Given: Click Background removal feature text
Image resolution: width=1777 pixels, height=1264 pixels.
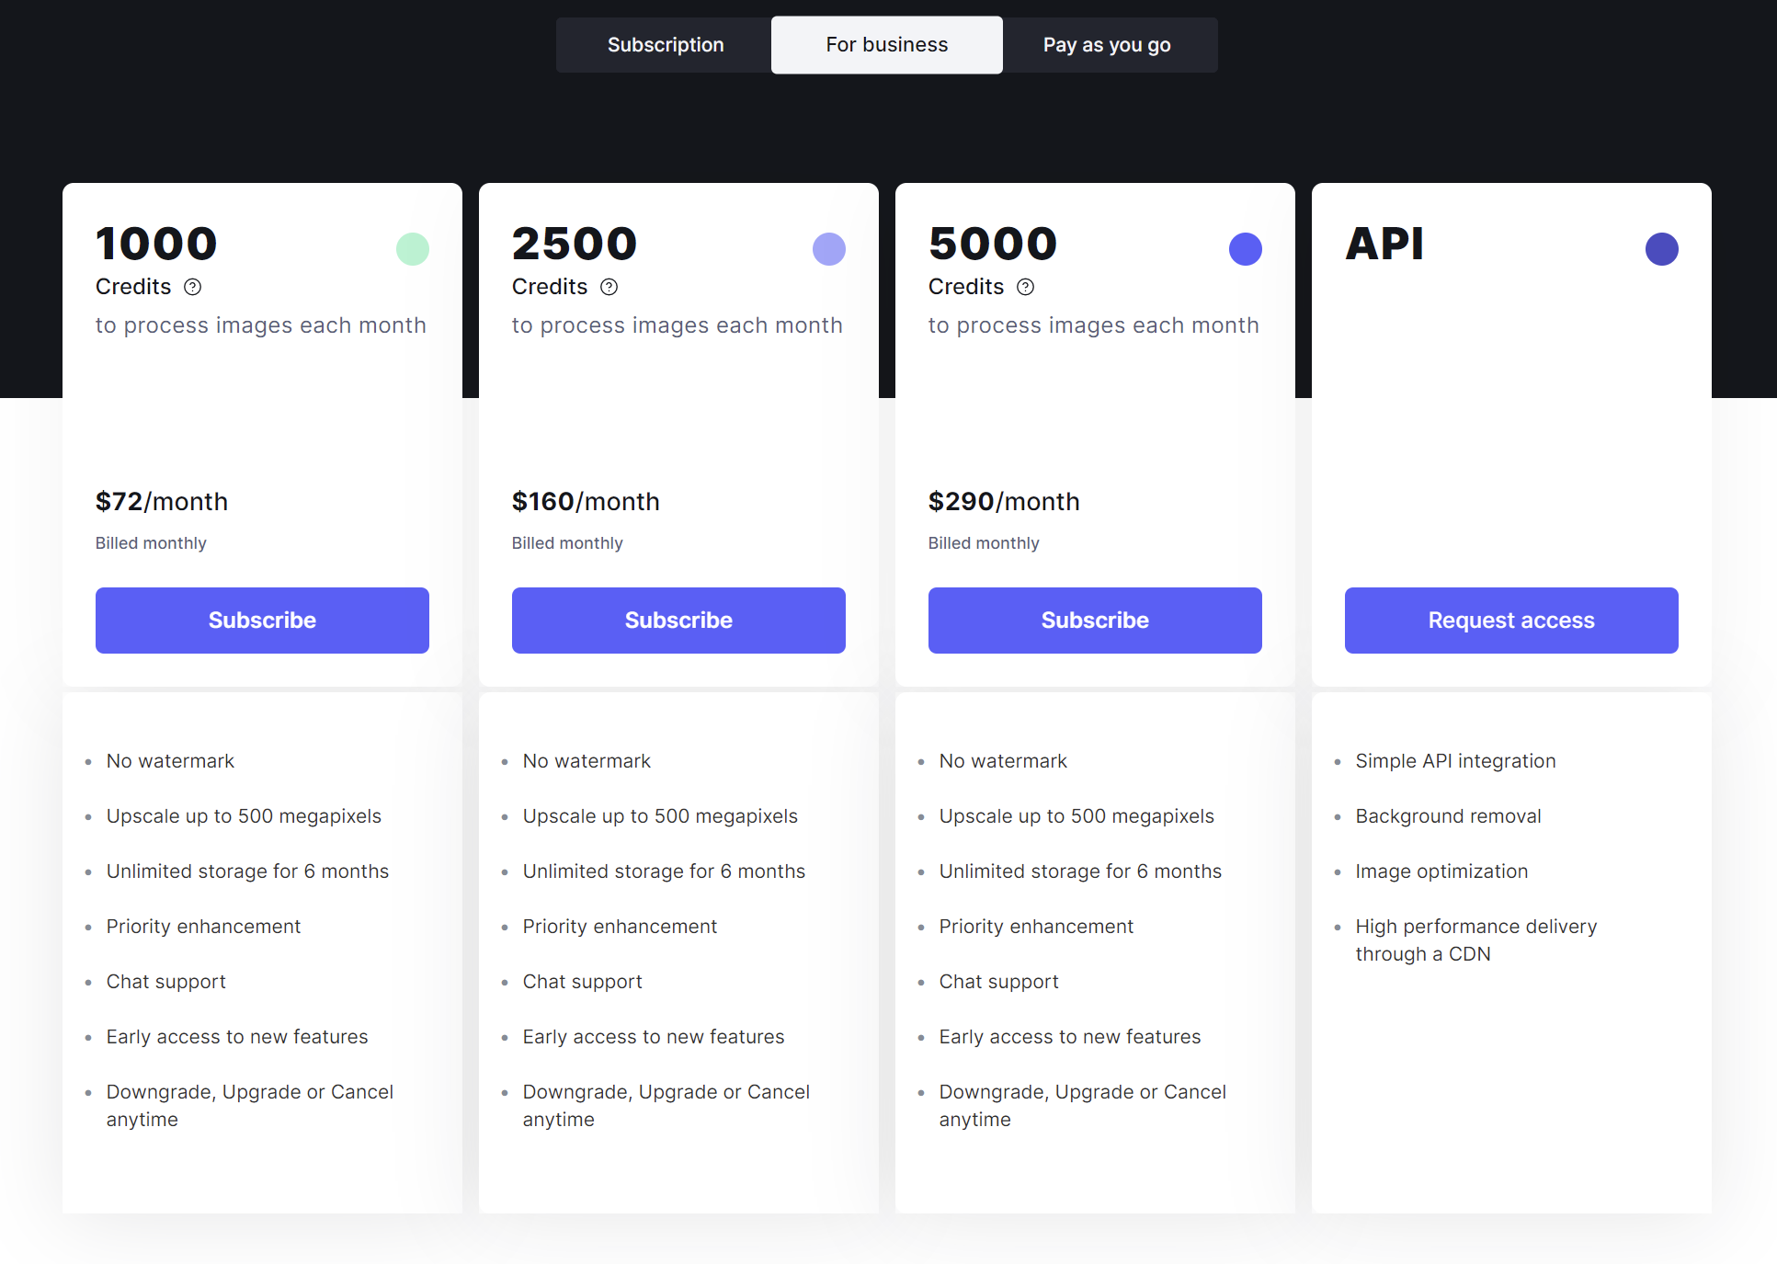Looking at the screenshot, I should pos(1448,816).
